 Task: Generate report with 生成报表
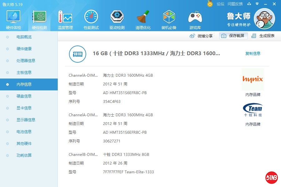(x=263, y=36)
